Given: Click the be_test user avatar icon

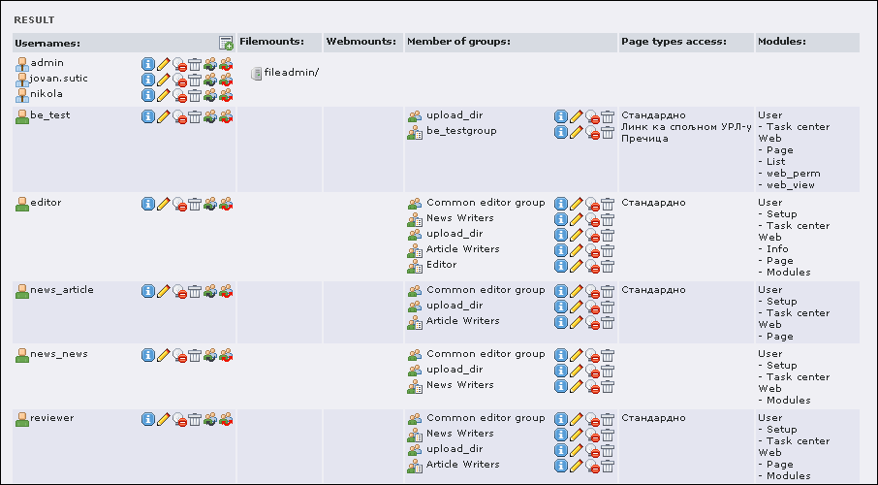Looking at the screenshot, I should pos(22,116).
